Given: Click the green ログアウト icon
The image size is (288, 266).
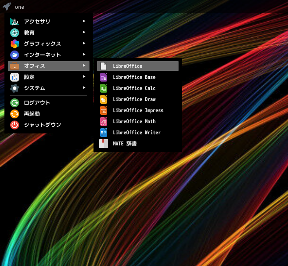Looking at the screenshot, I should pyautogui.click(x=15, y=103).
